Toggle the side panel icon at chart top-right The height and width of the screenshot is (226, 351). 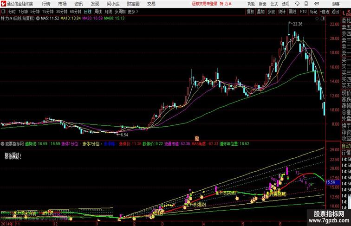click(x=323, y=19)
